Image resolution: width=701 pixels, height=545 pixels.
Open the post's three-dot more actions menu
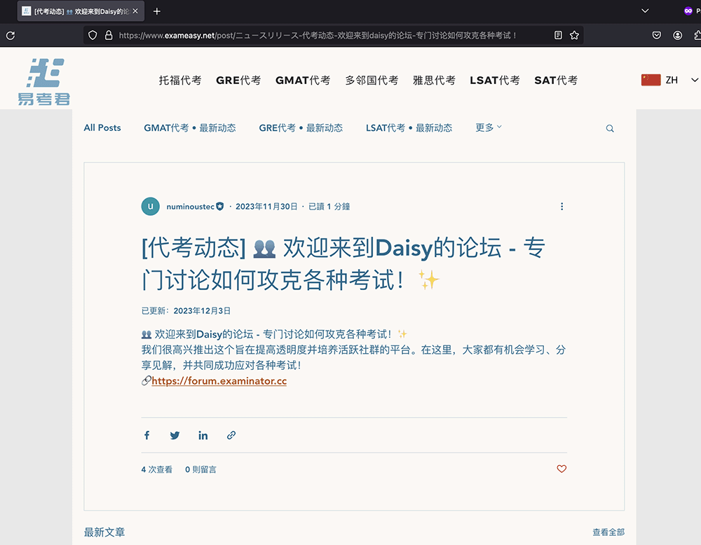(562, 207)
